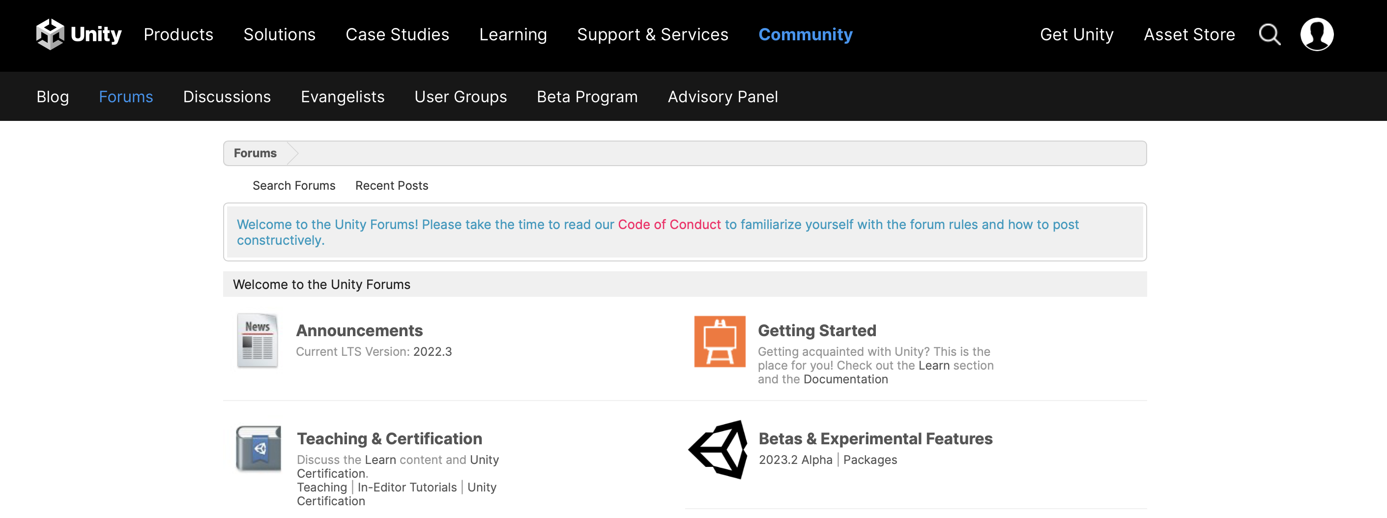
Task: Open the Solutions menu
Action: 280,34
